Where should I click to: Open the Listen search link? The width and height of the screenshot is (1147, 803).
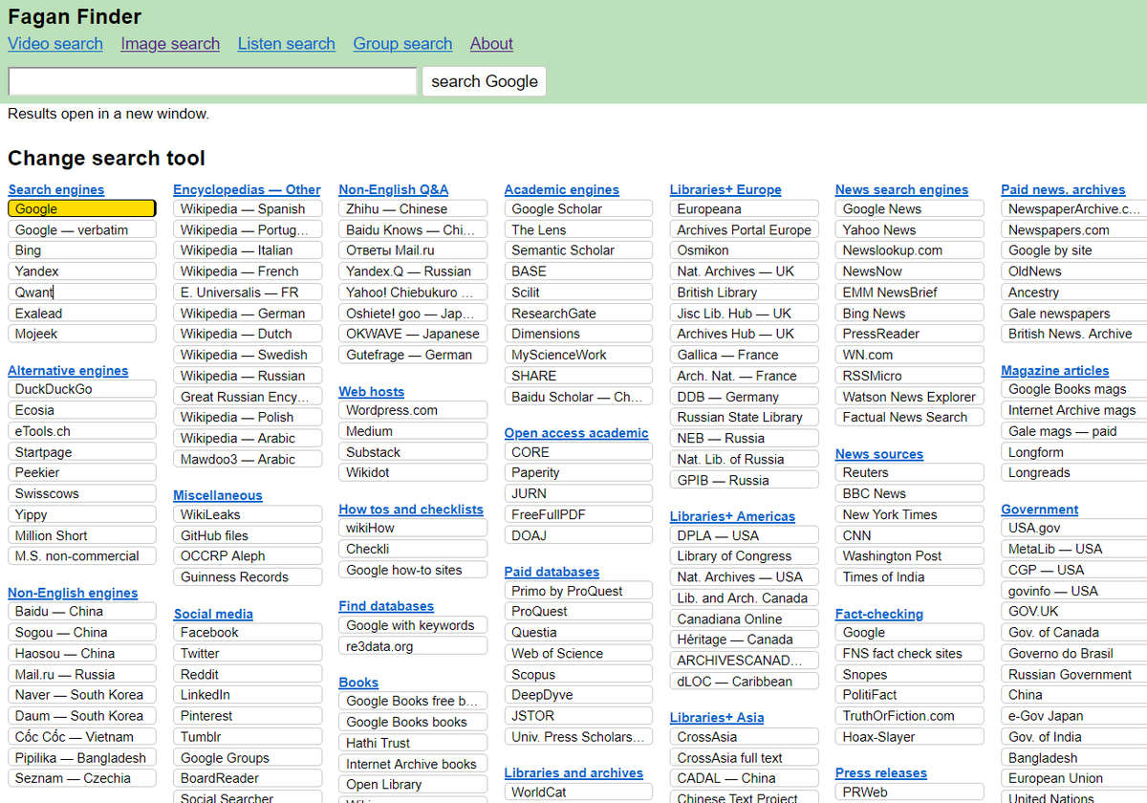287,43
